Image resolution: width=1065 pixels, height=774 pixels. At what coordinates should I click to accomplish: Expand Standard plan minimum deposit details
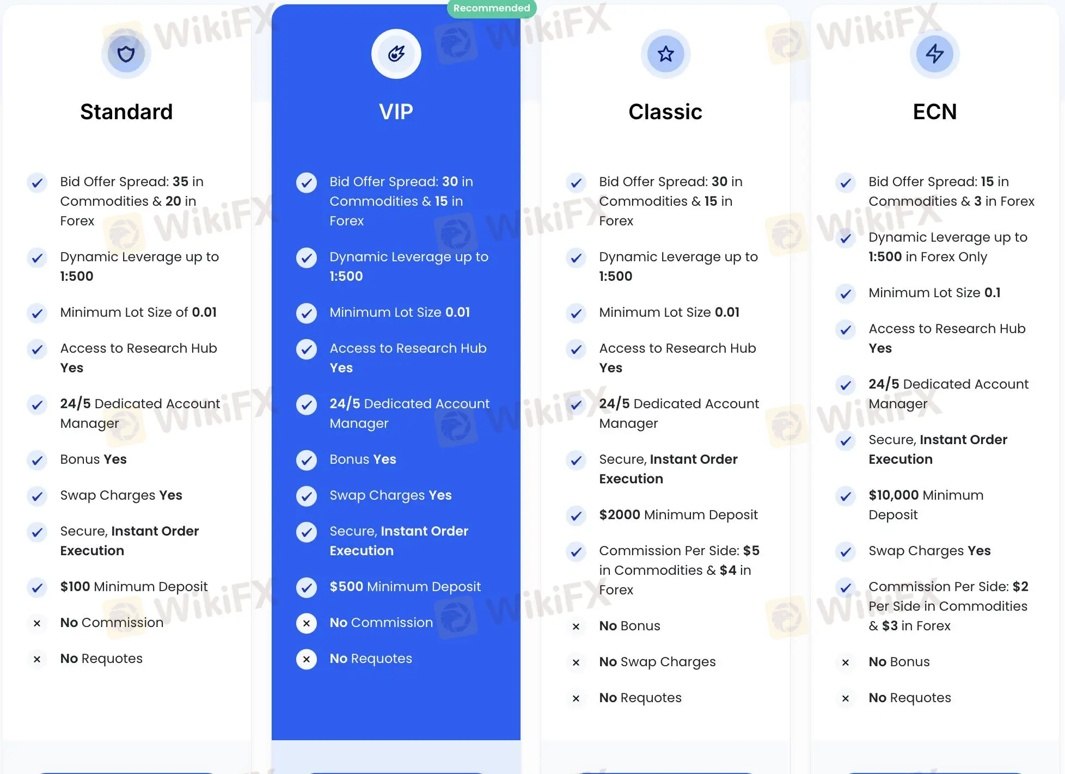coord(134,586)
